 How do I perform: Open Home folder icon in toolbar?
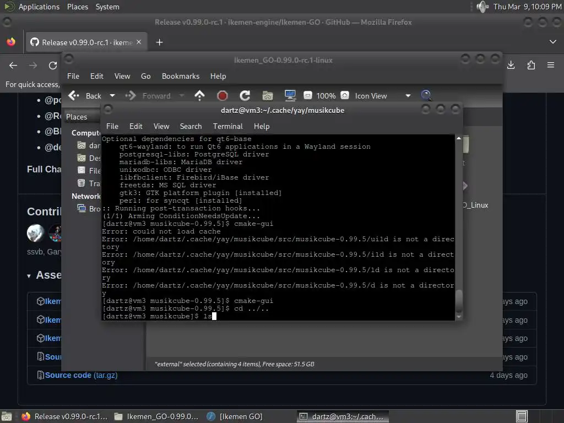(268, 96)
